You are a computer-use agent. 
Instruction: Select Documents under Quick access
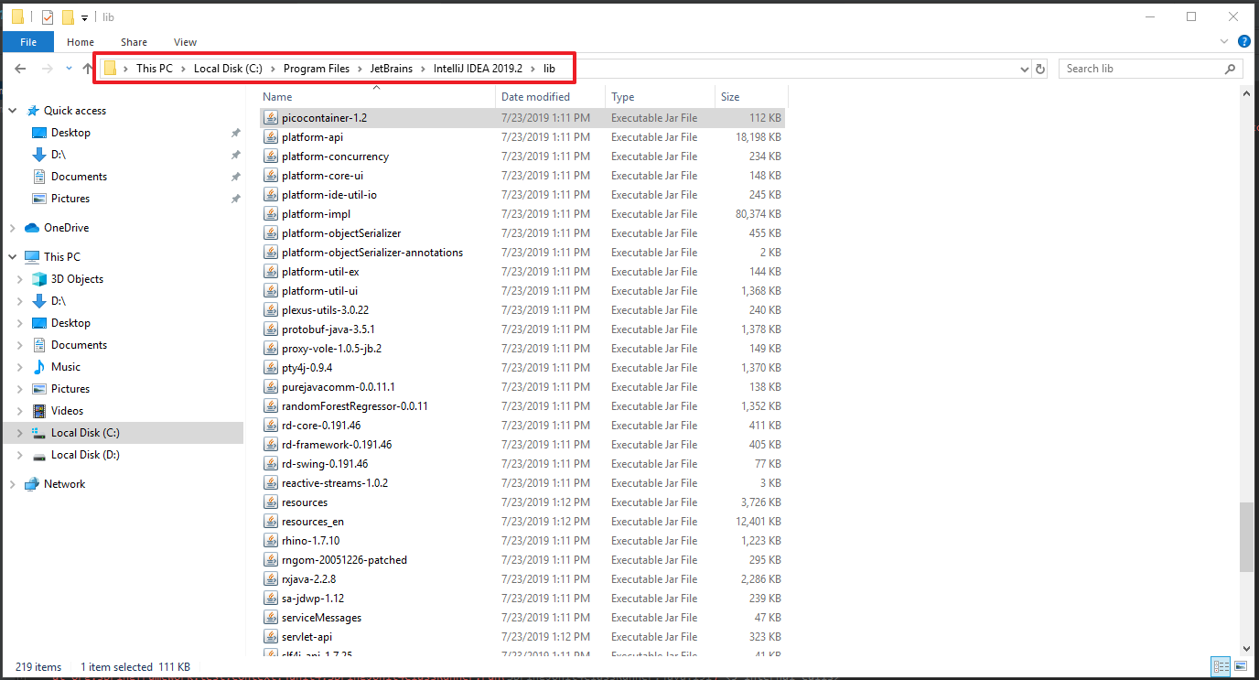(79, 177)
